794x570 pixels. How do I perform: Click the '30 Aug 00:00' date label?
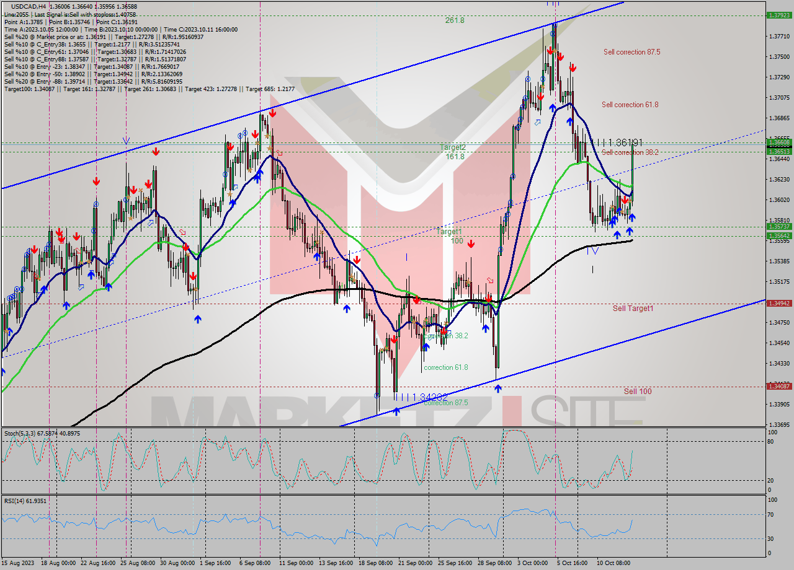coord(177,563)
